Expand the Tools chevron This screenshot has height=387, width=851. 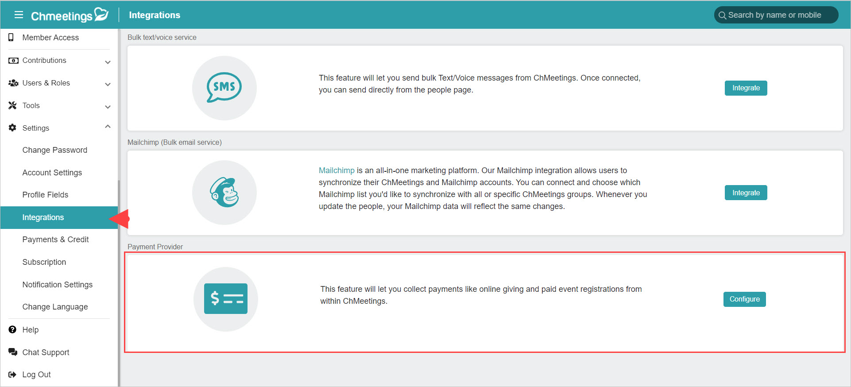click(x=108, y=107)
